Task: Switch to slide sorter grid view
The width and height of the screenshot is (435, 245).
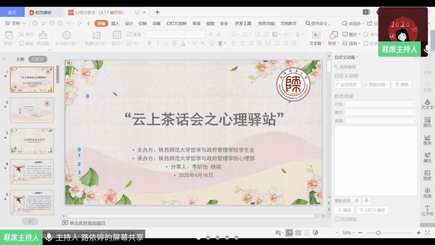Action: click(298, 233)
